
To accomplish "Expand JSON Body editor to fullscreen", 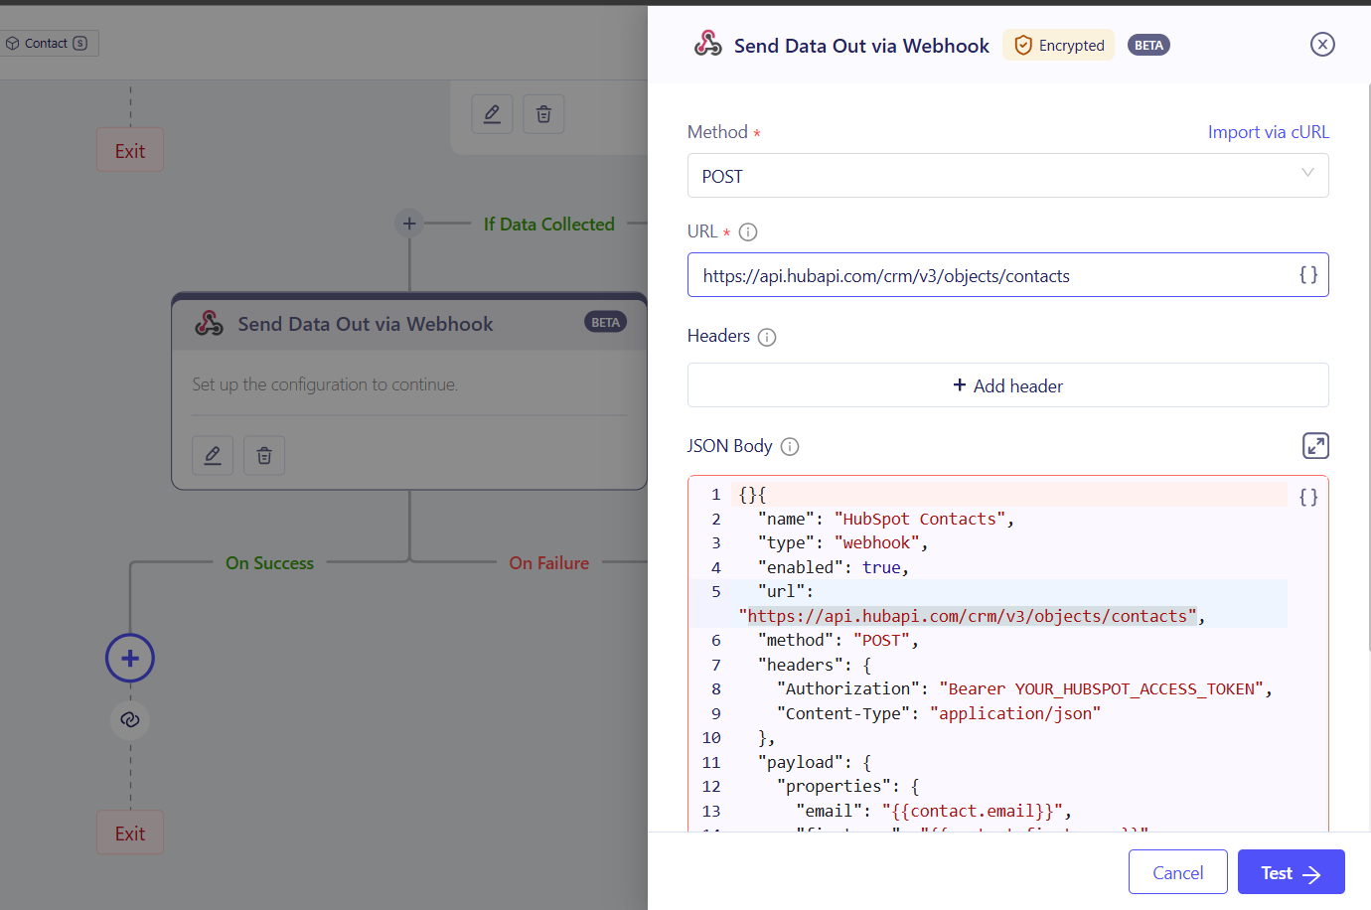I will pos(1315,446).
